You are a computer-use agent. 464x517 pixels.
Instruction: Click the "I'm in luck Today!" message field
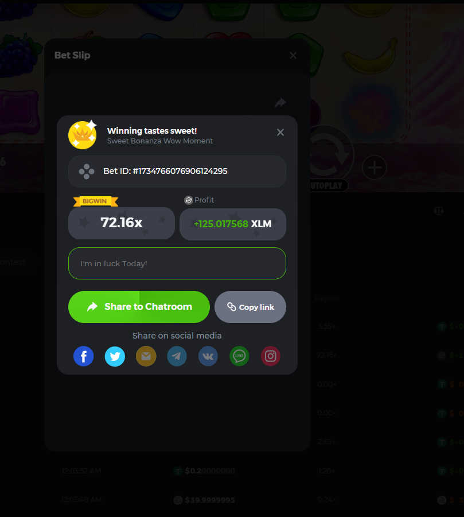tap(177, 263)
